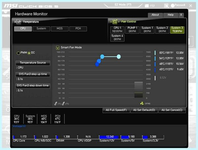Click the 83°C fan curve point
198x150 pixels.
(x=118, y=57)
